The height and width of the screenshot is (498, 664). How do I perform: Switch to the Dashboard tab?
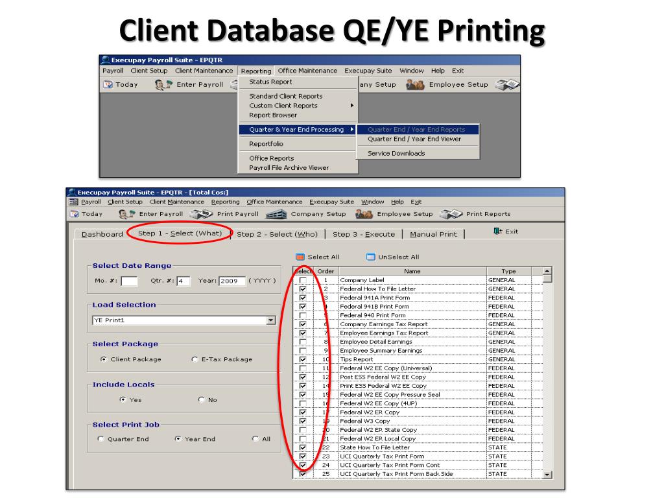(x=102, y=234)
